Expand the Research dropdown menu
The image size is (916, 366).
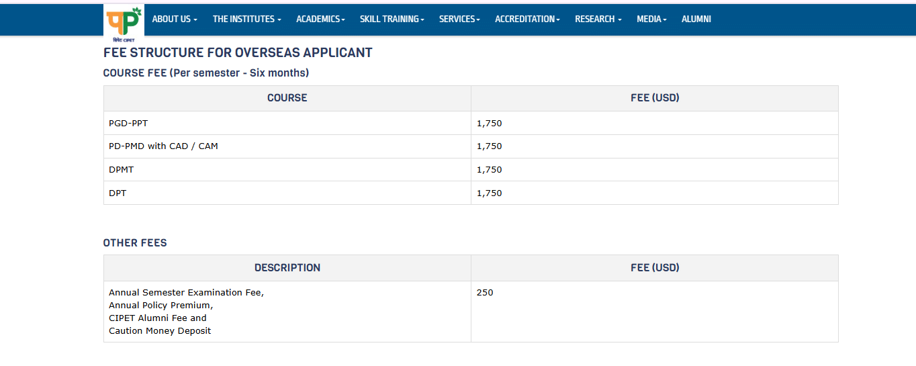pos(598,19)
